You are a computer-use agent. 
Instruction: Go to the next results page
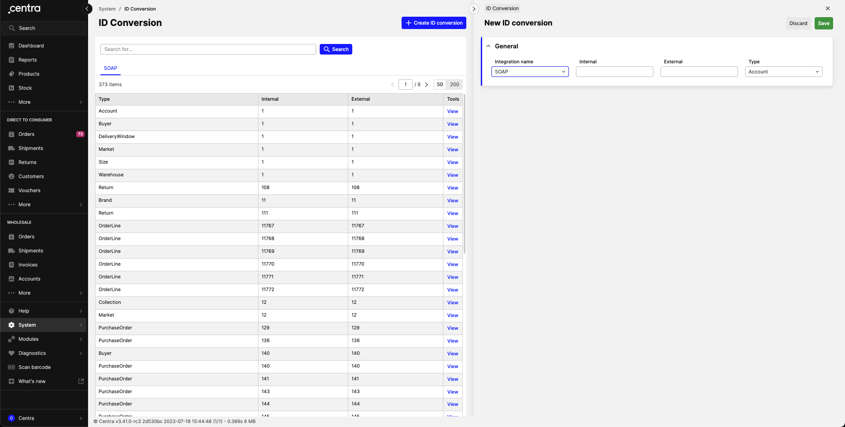(426, 84)
